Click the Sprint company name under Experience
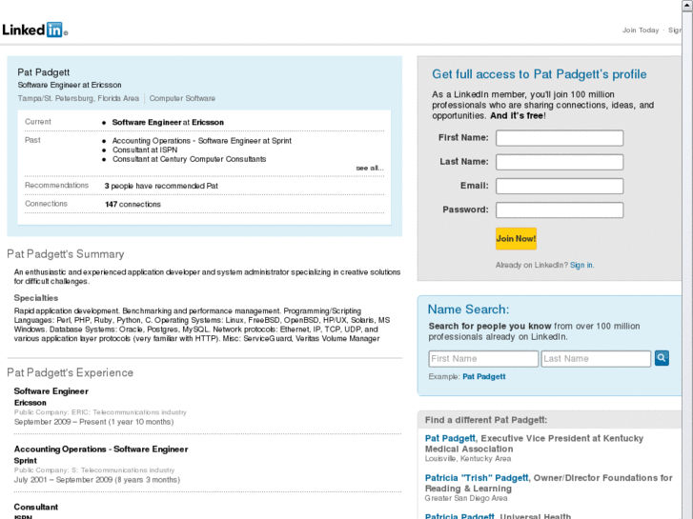This screenshot has width=693, height=519. [25, 461]
